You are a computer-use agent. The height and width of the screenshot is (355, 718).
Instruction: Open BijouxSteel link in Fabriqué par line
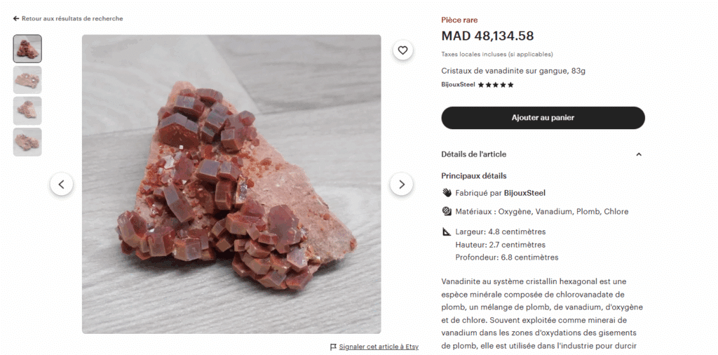524,193
